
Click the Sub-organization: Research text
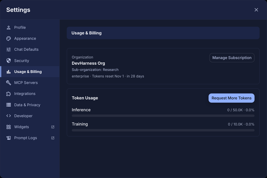[95, 70]
